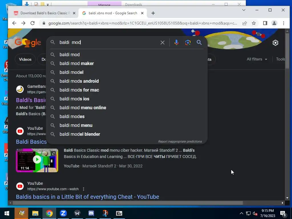Open search Tools
The image size is (292, 219).
tap(281, 59)
